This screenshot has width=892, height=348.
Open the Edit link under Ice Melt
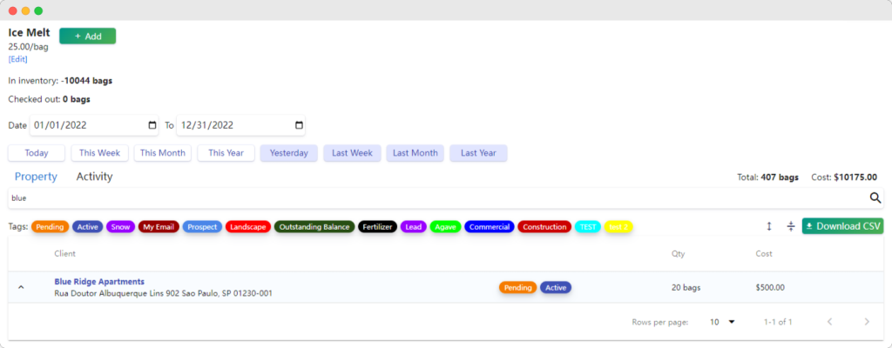18,59
